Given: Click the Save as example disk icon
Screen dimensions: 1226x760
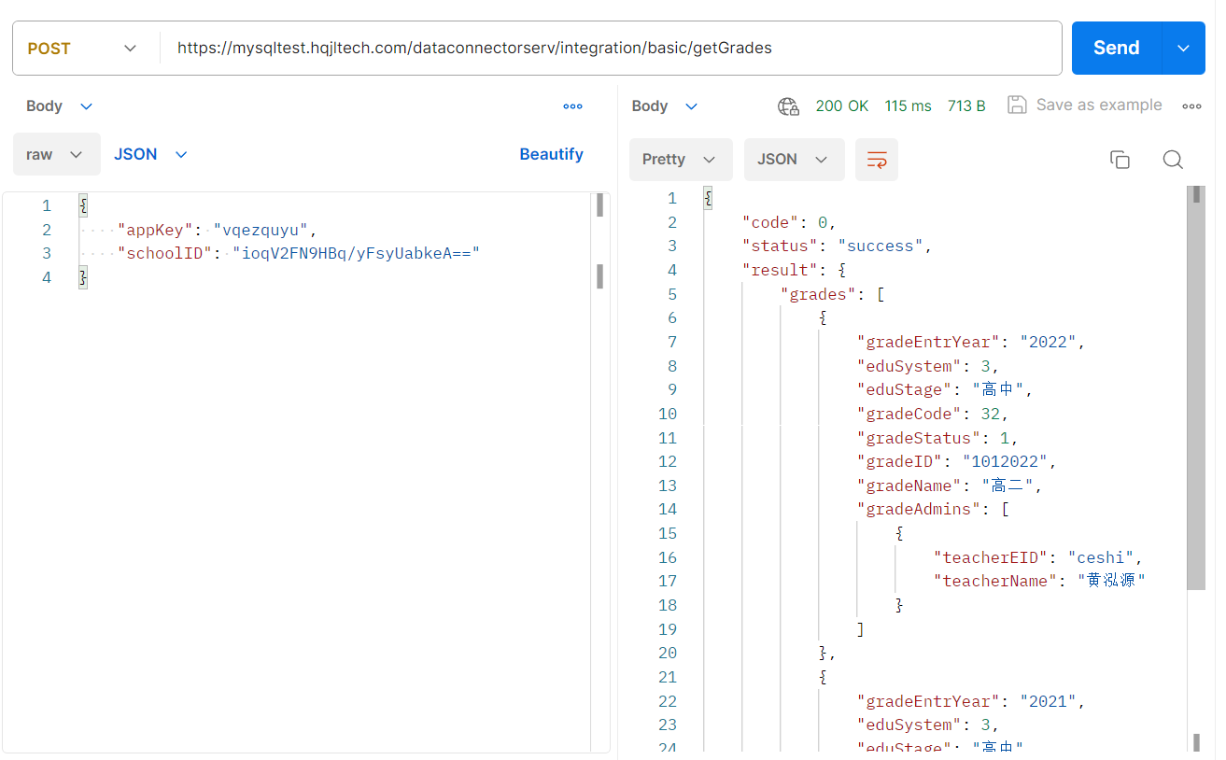Looking at the screenshot, I should click(x=1017, y=106).
